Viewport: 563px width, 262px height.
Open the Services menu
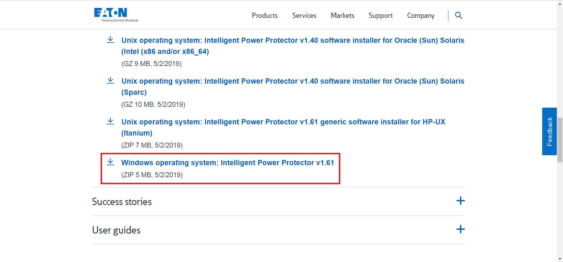click(304, 16)
